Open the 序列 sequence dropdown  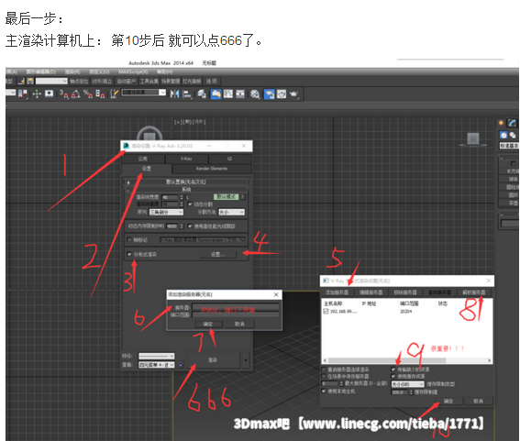pos(166,212)
